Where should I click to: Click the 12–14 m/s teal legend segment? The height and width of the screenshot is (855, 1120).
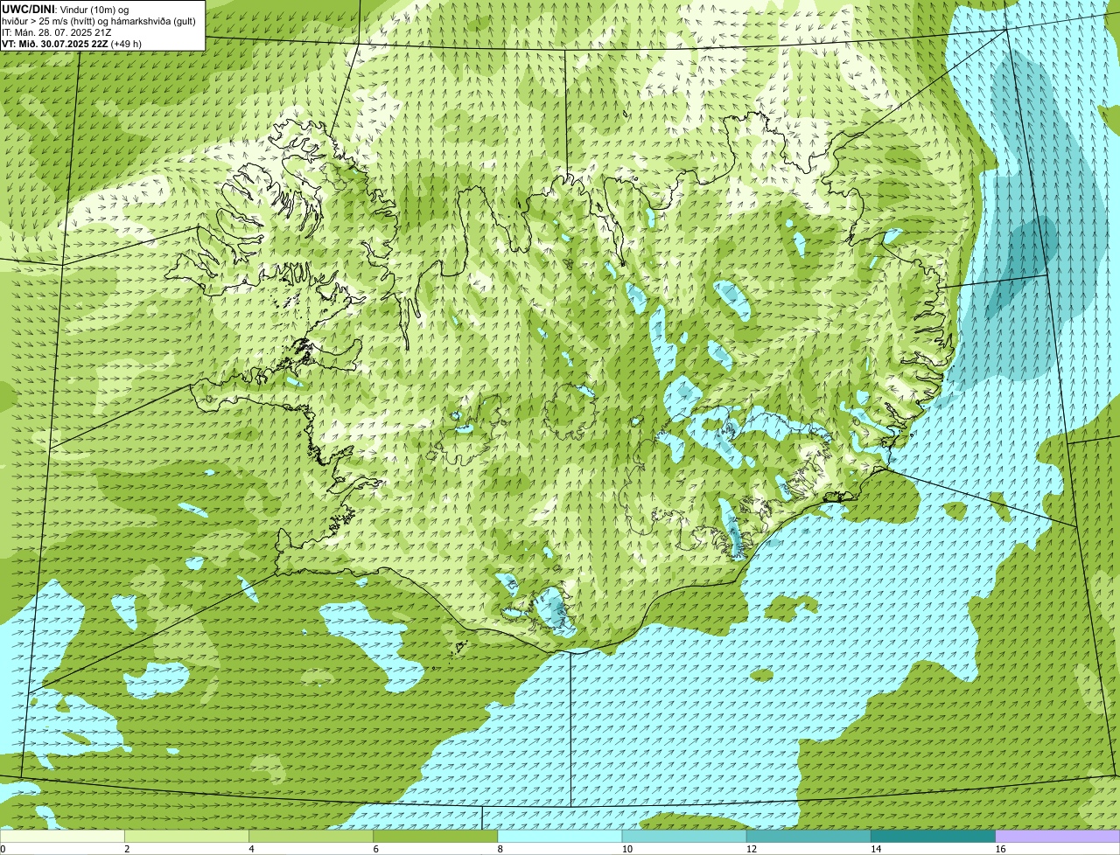click(808, 837)
